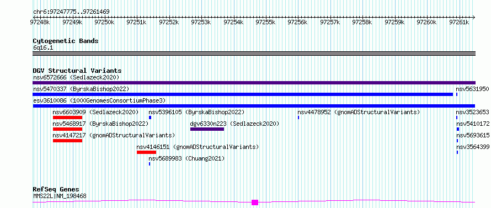Viewport: 491px width, 208px height.
Task: Click the 97248k ruler tick label
Action: point(40,22)
